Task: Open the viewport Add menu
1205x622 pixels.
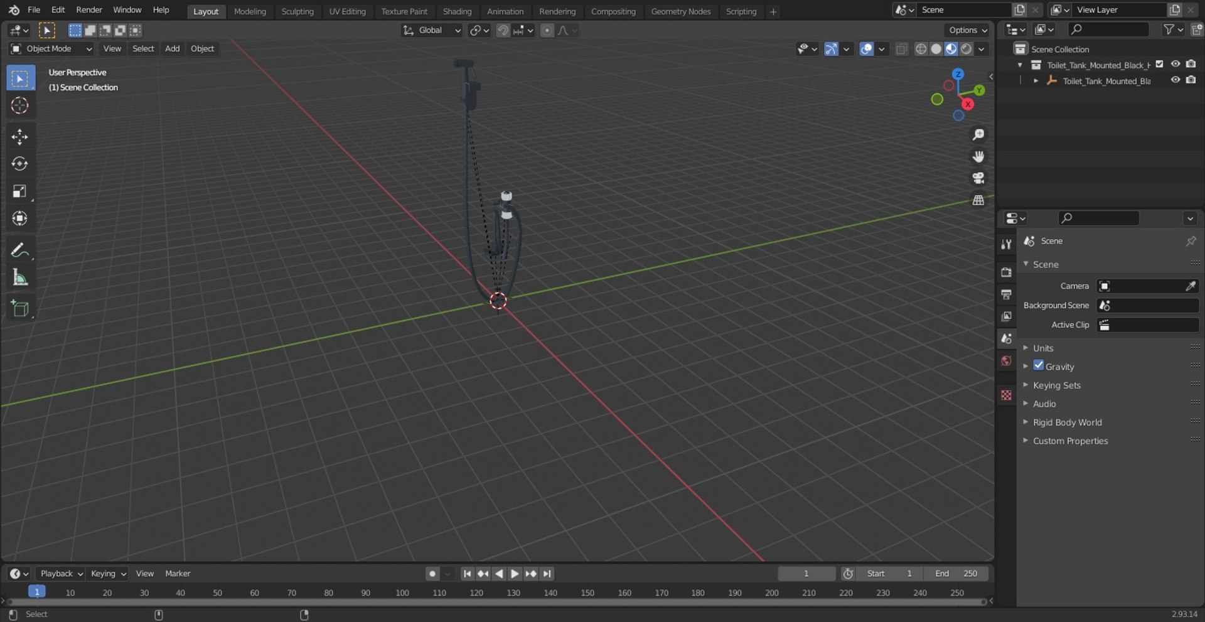Action: pyautogui.click(x=172, y=49)
